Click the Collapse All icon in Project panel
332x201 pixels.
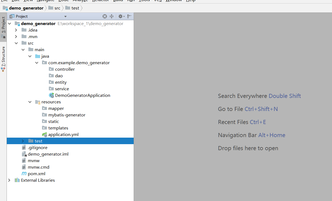tap(111, 16)
